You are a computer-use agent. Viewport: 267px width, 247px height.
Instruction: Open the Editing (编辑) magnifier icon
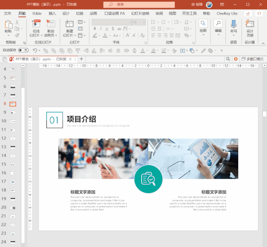218,23
